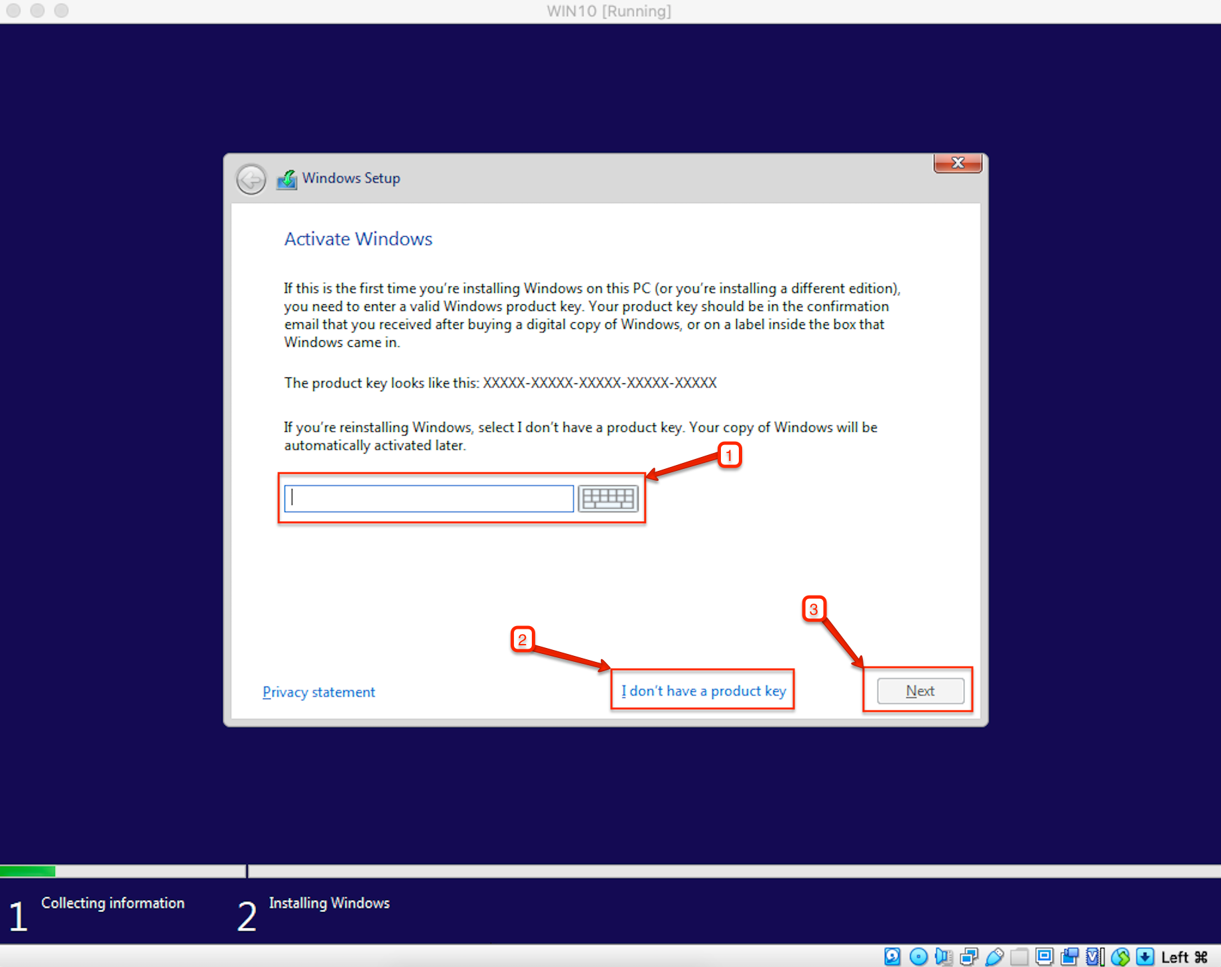1221x967 pixels.
Task: Click the "Installing Windows" step label
Action: (x=329, y=903)
